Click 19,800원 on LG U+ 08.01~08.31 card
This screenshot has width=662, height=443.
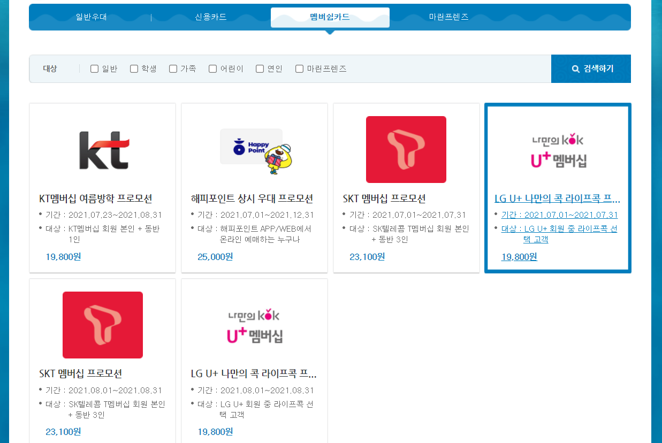215,431
